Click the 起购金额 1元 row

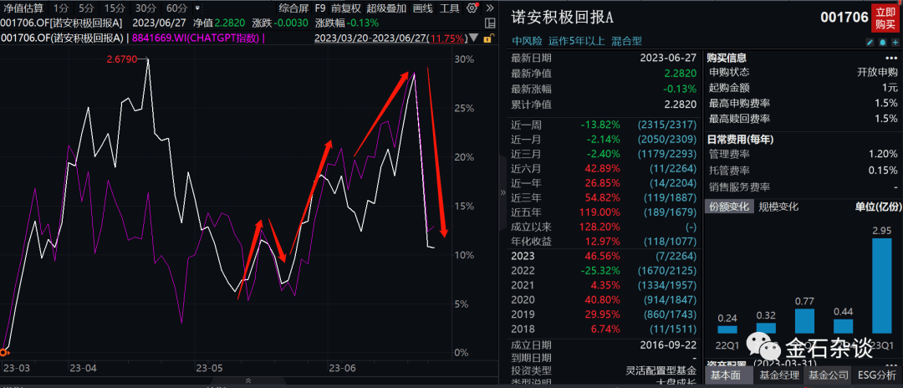803,88
